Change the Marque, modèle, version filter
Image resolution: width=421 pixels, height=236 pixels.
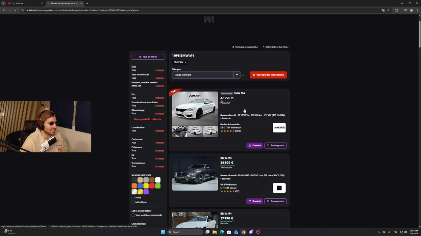coord(160,86)
